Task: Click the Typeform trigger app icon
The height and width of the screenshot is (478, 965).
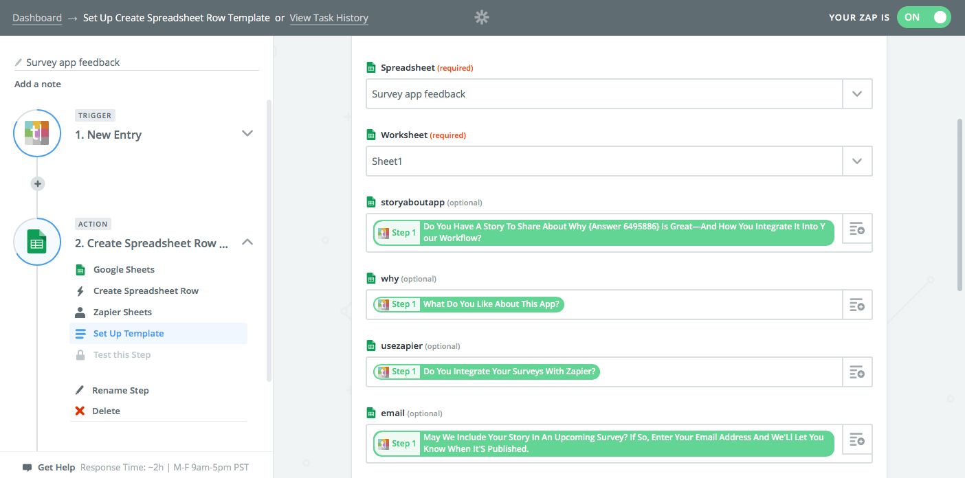Action: click(x=37, y=133)
